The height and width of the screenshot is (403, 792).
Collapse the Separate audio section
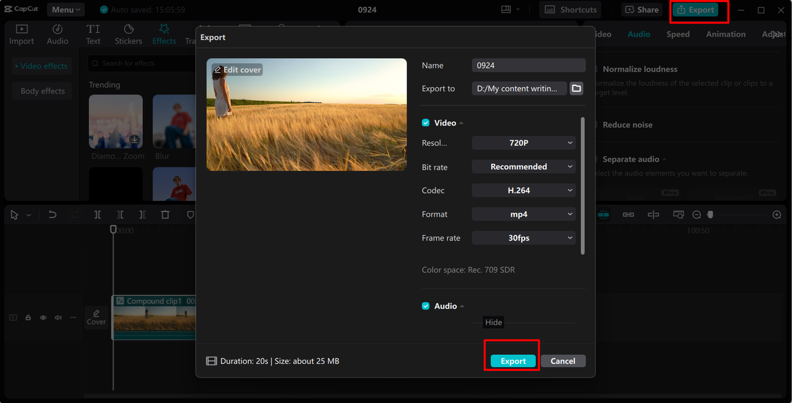click(665, 159)
